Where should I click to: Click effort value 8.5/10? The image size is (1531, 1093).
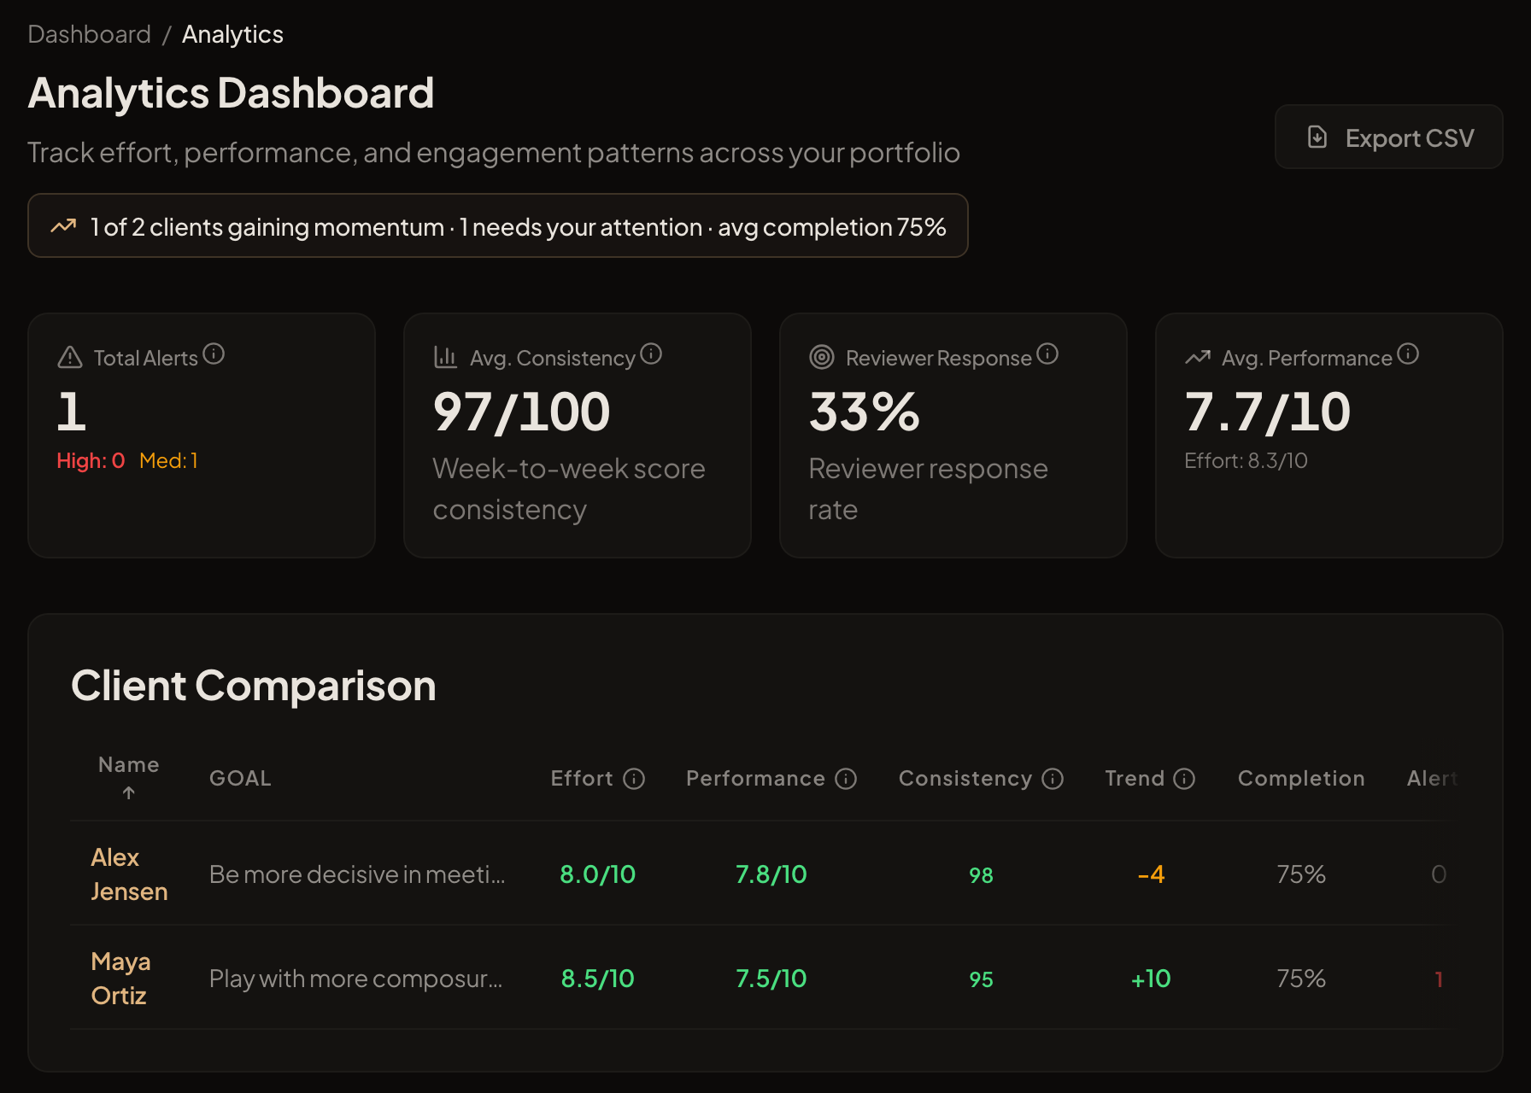pyautogui.click(x=598, y=978)
